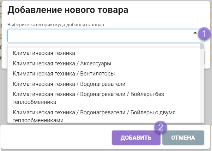212x151 pixels.
Task: Collapse the category list with the arrow
Action: coord(195,33)
